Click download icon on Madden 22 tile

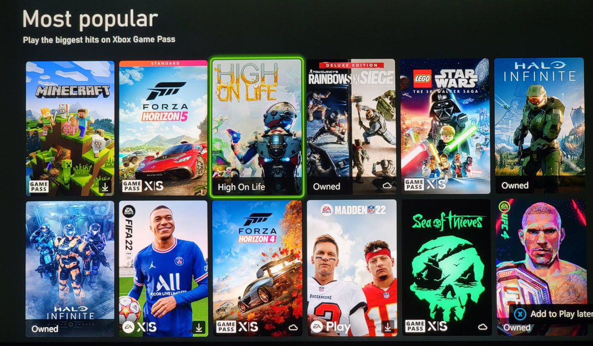tap(388, 326)
